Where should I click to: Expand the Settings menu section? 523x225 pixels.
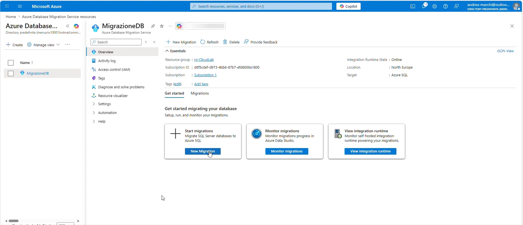tap(94, 104)
